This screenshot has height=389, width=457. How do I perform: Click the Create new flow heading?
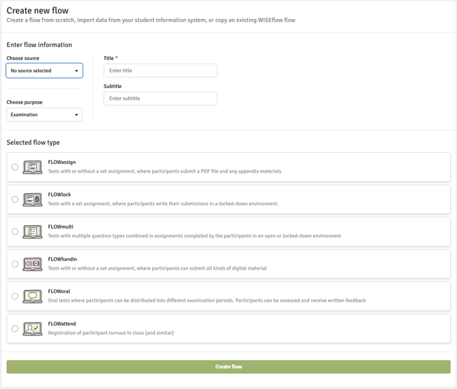click(38, 10)
